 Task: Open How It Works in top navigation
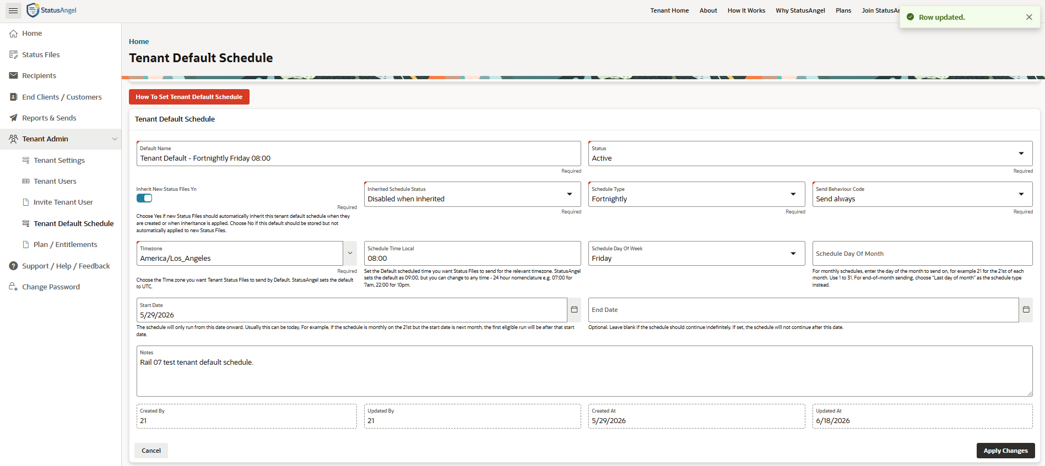point(746,10)
